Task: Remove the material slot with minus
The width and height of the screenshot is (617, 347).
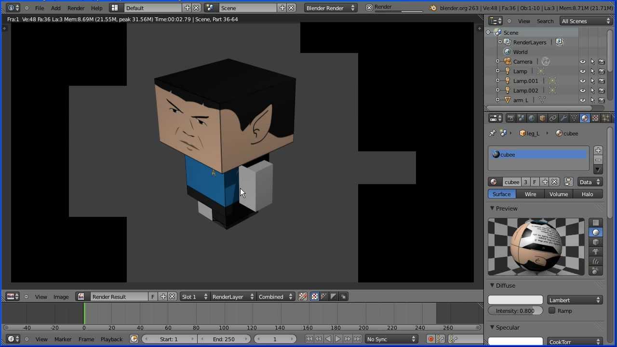Action: (x=598, y=160)
